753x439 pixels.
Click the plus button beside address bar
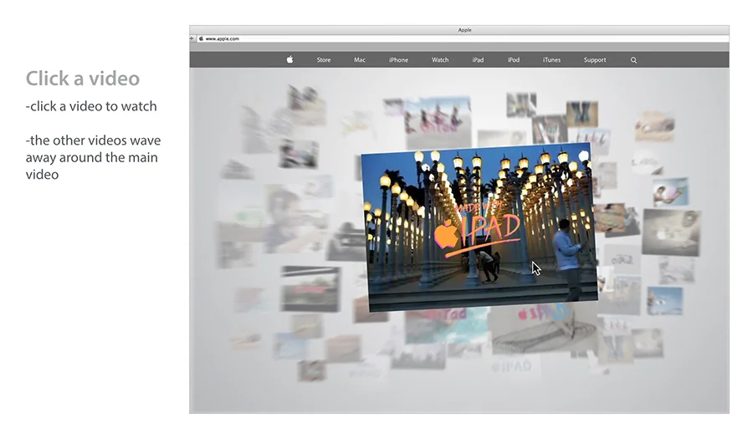pyautogui.click(x=192, y=38)
